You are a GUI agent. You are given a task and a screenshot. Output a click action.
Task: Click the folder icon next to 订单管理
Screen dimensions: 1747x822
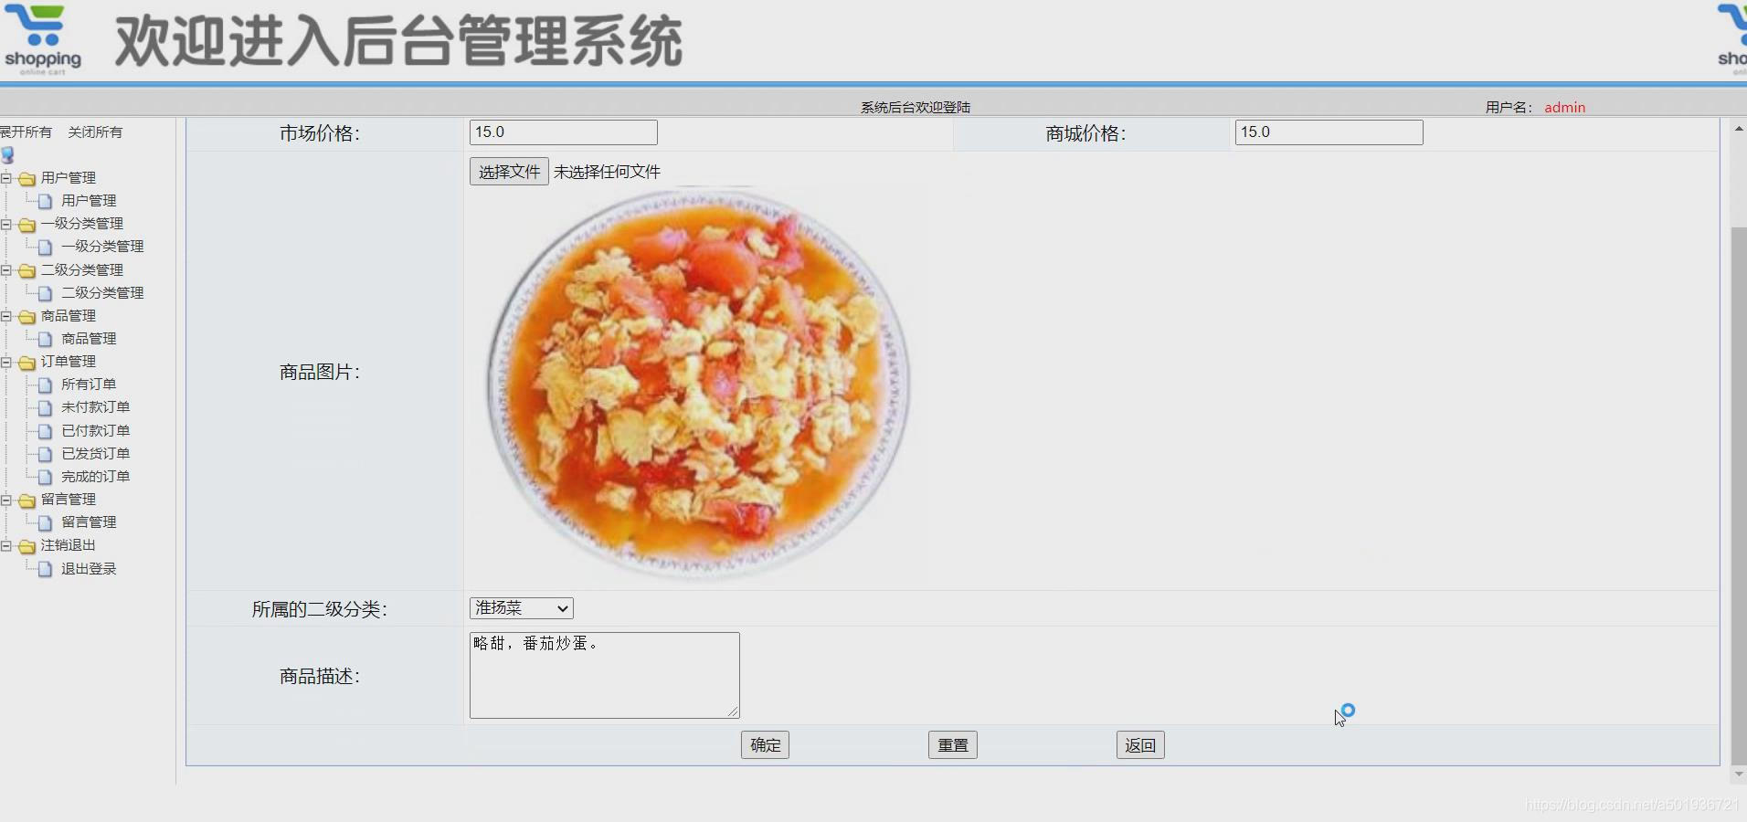click(26, 362)
